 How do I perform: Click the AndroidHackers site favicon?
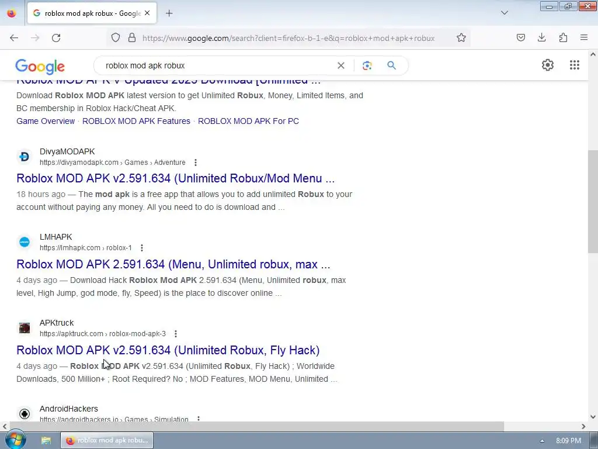[25, 414]
